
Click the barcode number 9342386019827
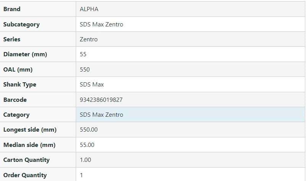101,100
